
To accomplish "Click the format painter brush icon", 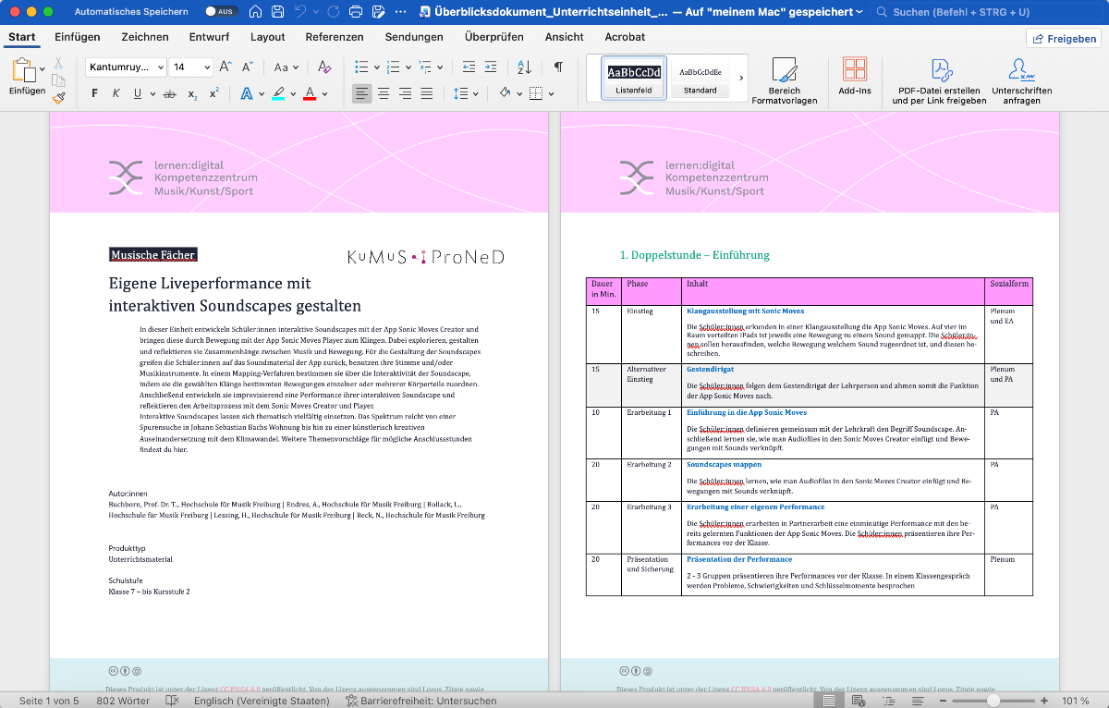I will click(x=59, y=96).
